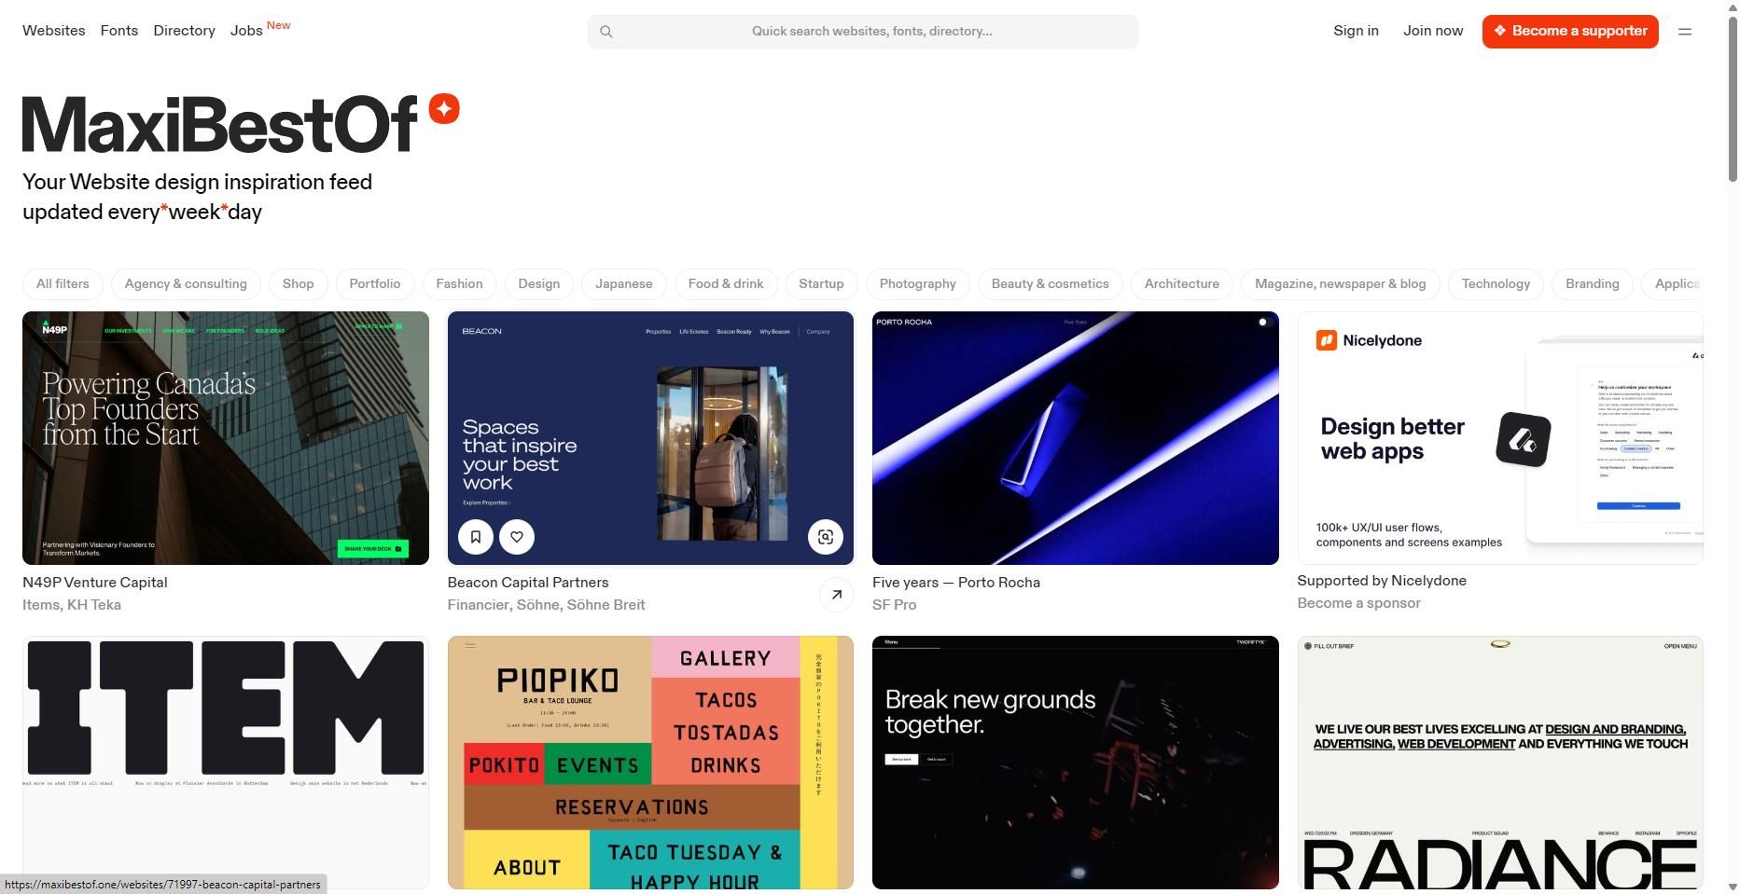Click N49P Venture Capital title
This screenshot has height=894, width=1740.
point(95,583)
